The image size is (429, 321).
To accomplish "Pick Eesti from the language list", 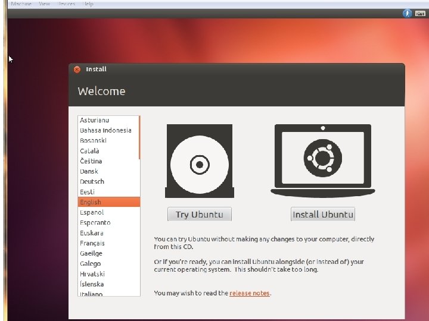I will pos(108,192).
